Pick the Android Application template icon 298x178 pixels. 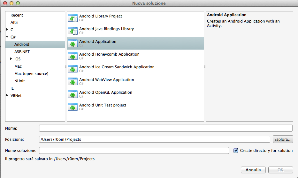[x=73, y=43]
